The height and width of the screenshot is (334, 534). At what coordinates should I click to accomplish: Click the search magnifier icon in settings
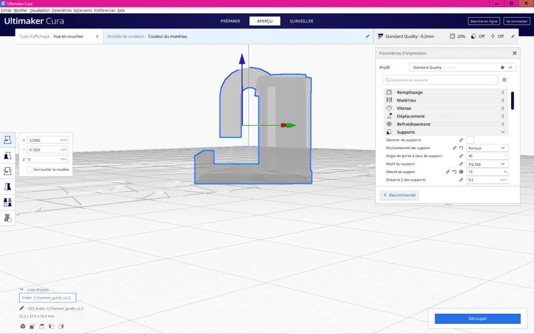388,80
